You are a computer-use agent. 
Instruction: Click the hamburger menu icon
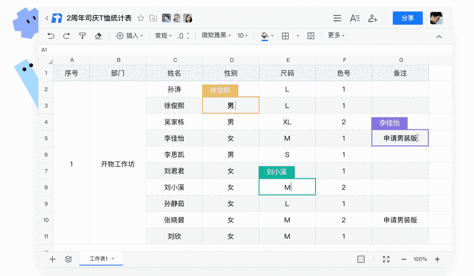coord(337,18)
